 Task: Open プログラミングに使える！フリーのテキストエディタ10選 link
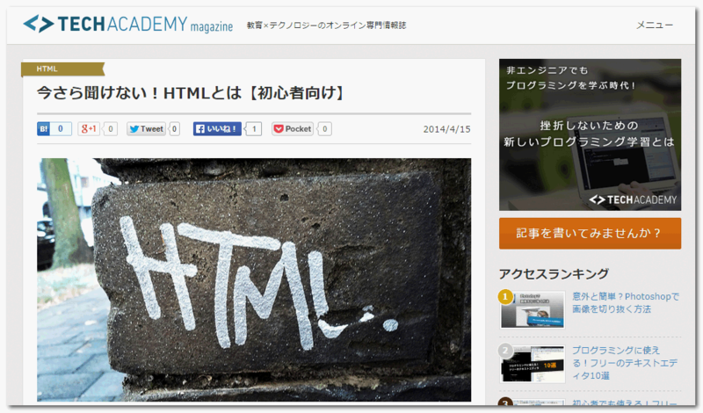(625, 363)
